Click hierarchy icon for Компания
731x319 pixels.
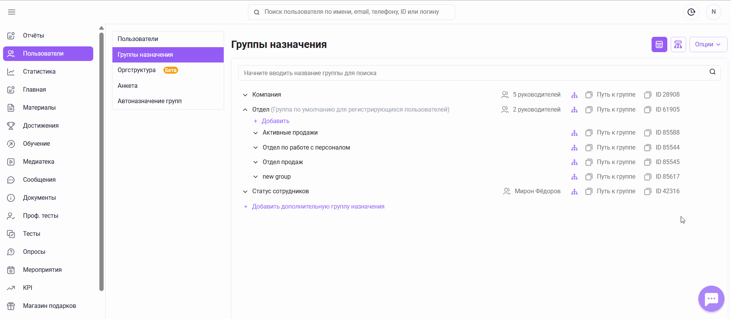(x=574, y=95)
